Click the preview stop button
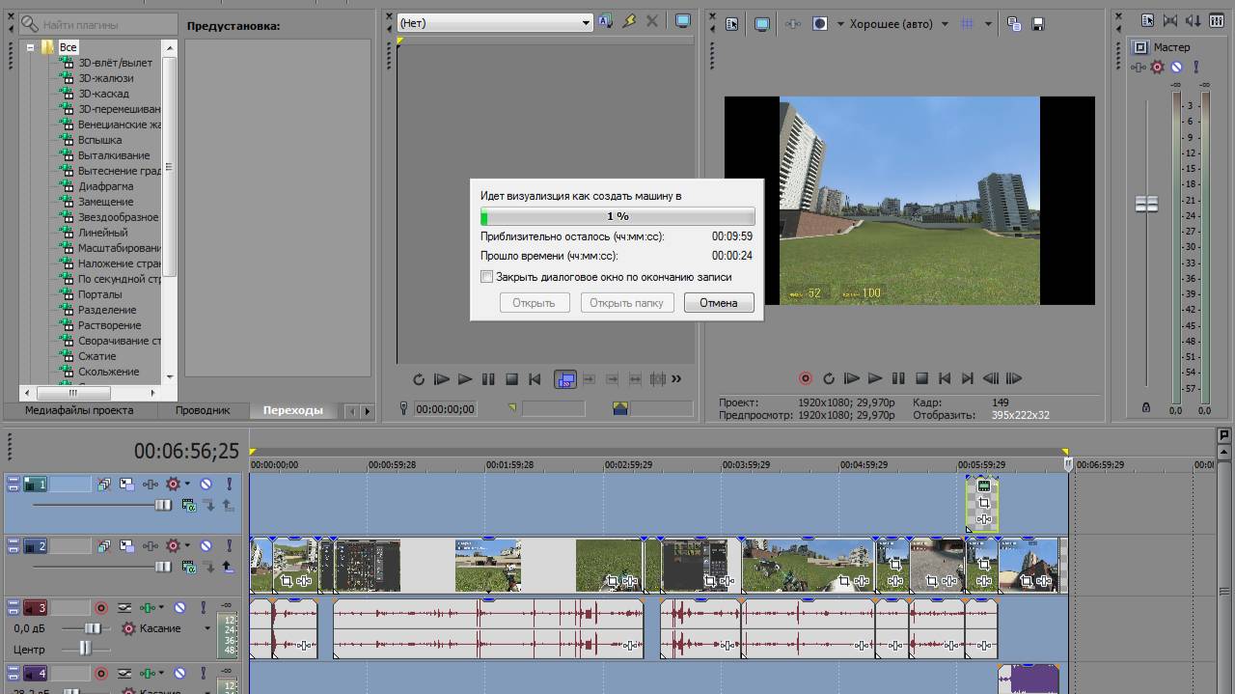This screenshot has width=1235, height=694. click(x=921, y=379)
